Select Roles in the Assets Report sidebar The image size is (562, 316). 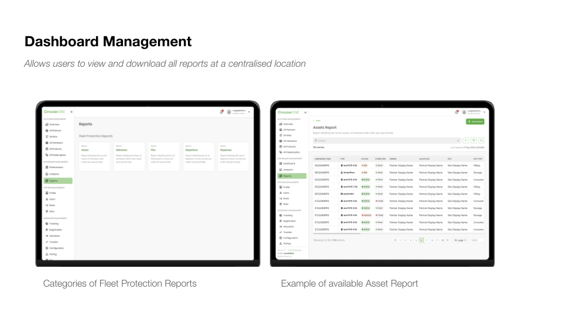pos(285,198)
